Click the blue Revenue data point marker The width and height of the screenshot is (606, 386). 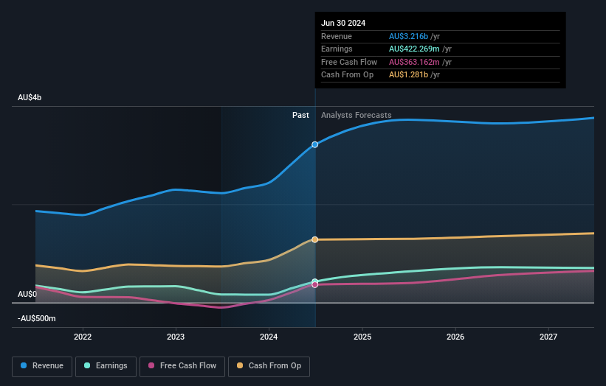tap(315, 144)
